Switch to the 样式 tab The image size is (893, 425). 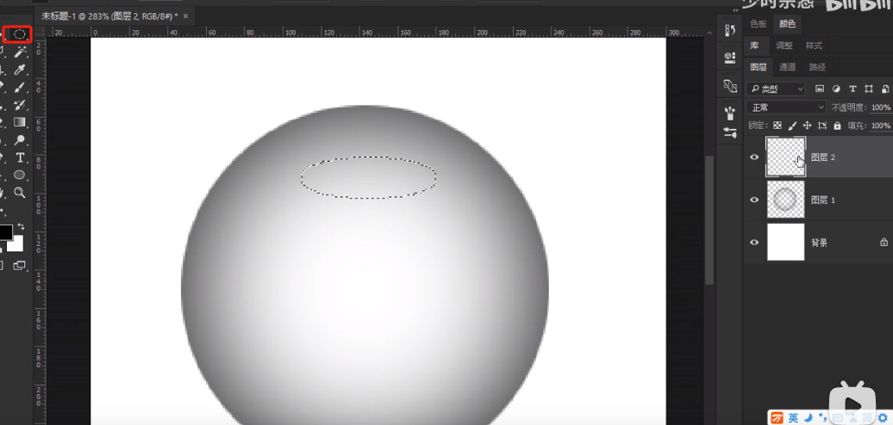(814, 46)
